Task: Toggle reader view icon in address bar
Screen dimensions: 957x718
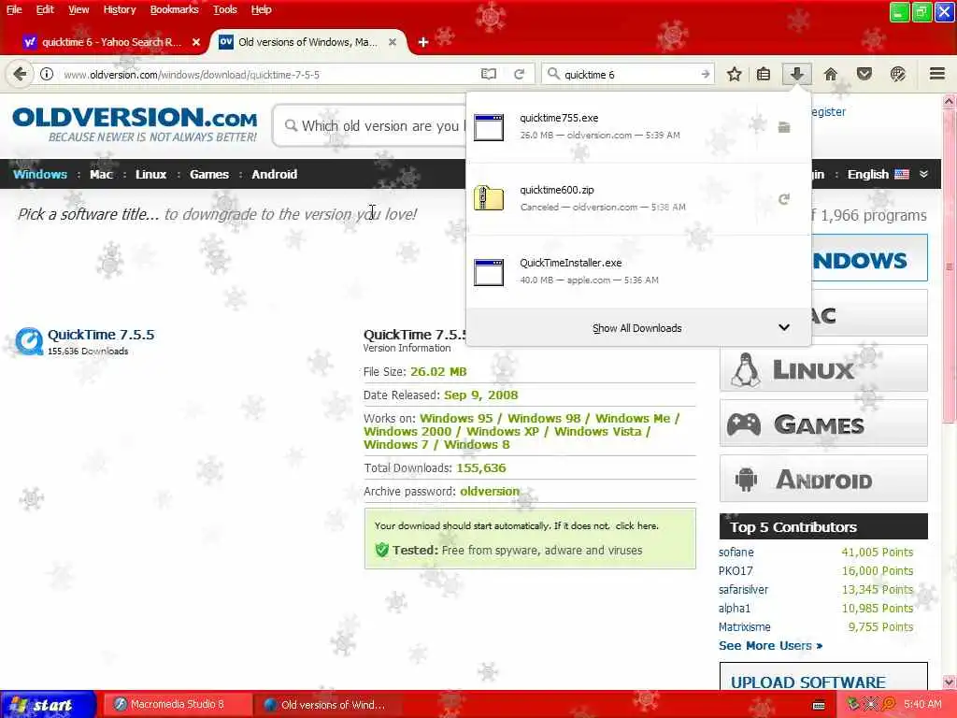Action: coord(488,75)
